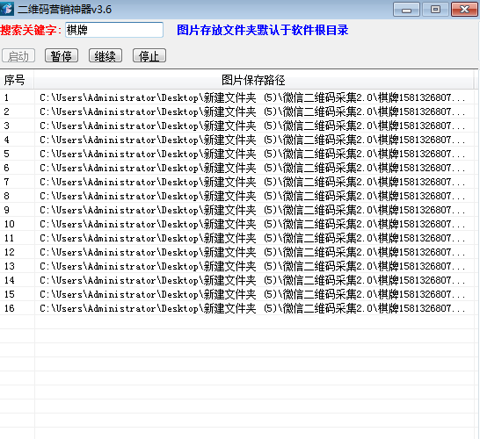Maximize the 二维码营销神器 window

pyautogui.click(x=435, y=9)
